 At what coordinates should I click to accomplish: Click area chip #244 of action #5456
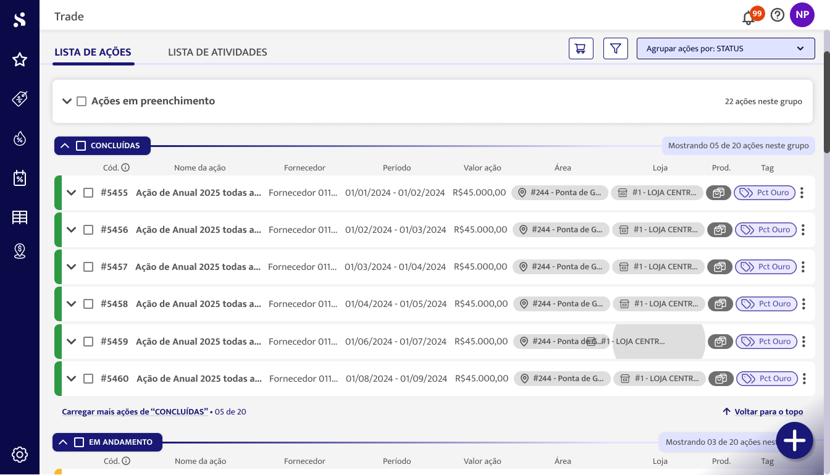[560, 230]
